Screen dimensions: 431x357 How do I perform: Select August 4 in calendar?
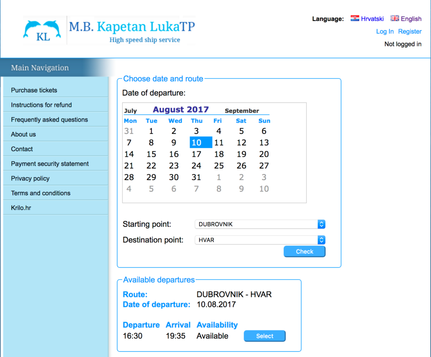219,131
